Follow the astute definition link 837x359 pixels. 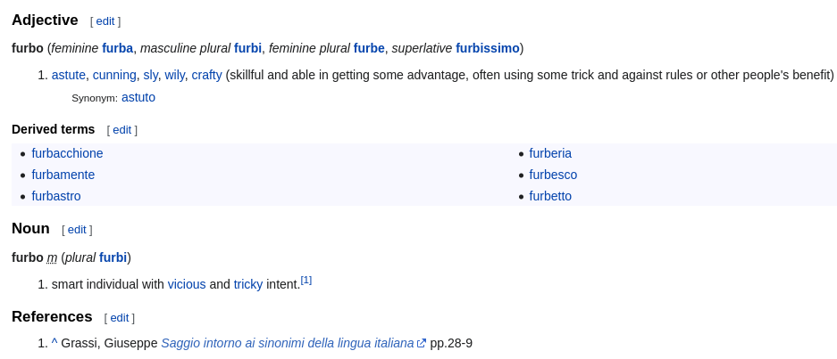[68, 75]
